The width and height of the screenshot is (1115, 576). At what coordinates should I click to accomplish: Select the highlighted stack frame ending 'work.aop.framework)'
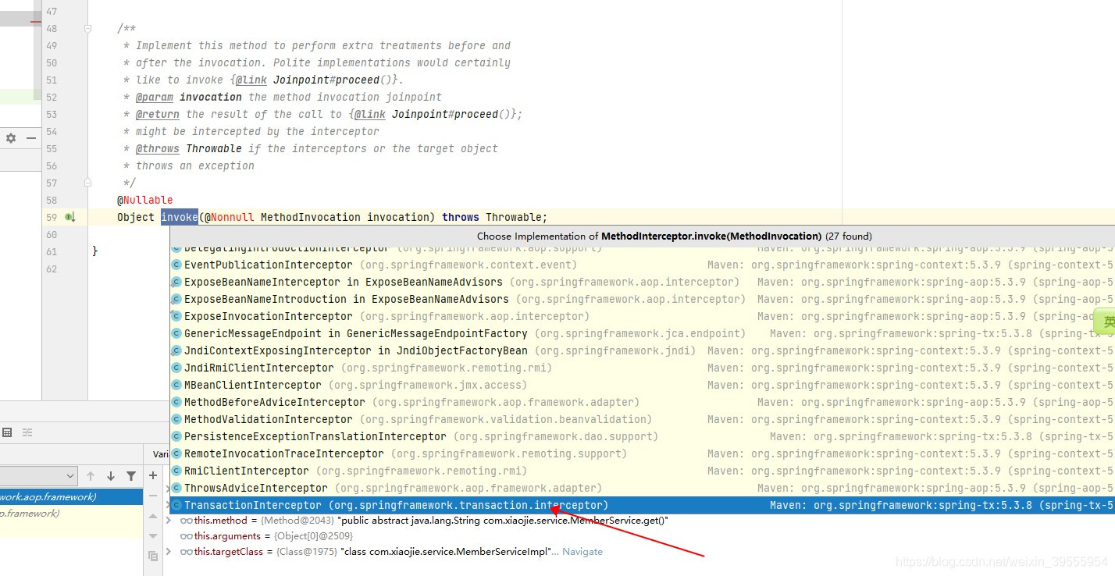click(x=71, y=497)
